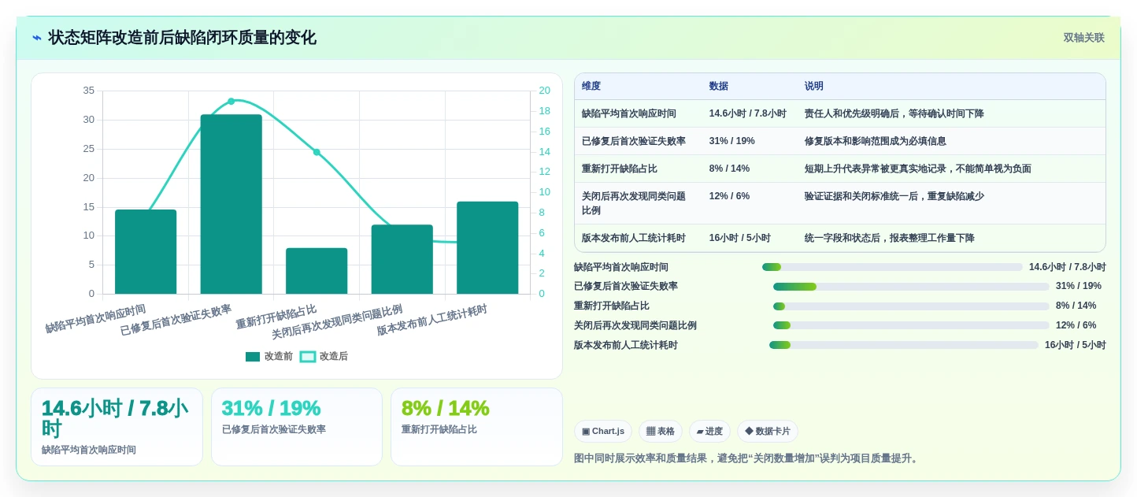Screen dimensions: 1137x497
Task: Click the 数据卡片 tag chip
Action: click(768, 432)
